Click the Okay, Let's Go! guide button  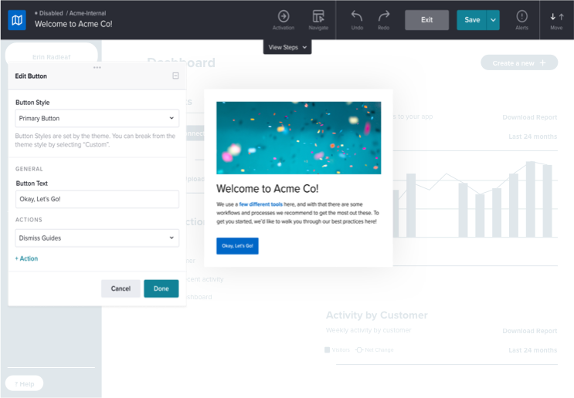(x=237, y=246)
